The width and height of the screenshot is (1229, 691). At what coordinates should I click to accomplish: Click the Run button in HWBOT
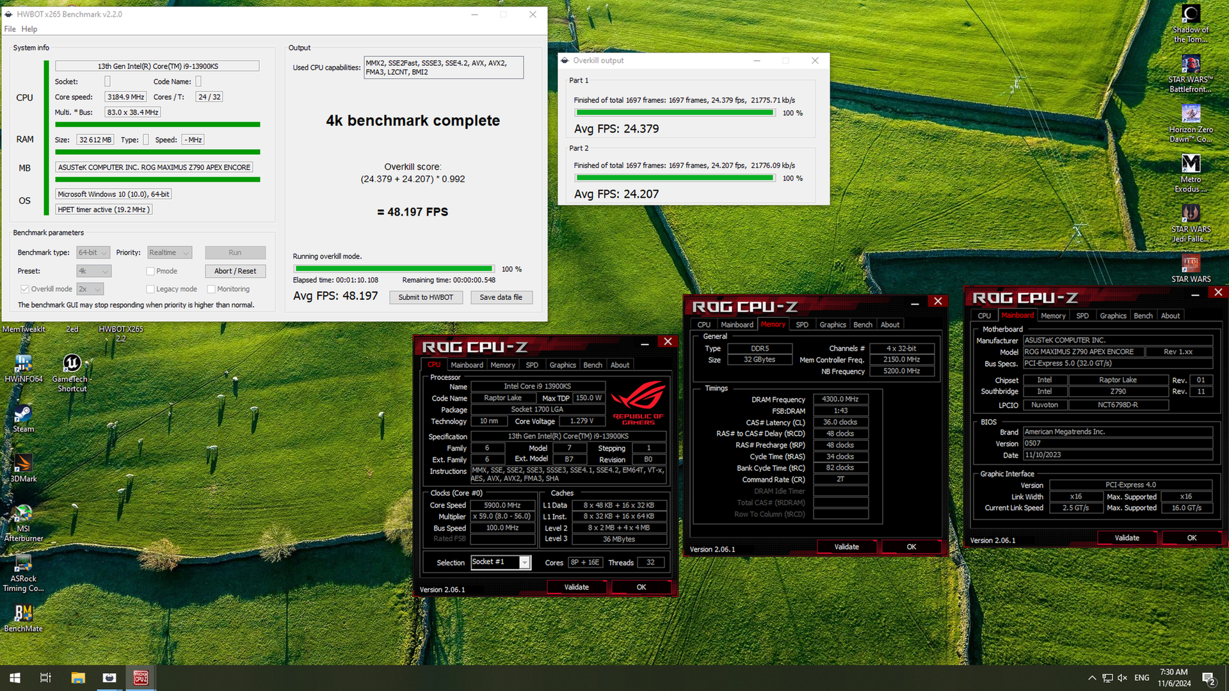coord(235,253)
